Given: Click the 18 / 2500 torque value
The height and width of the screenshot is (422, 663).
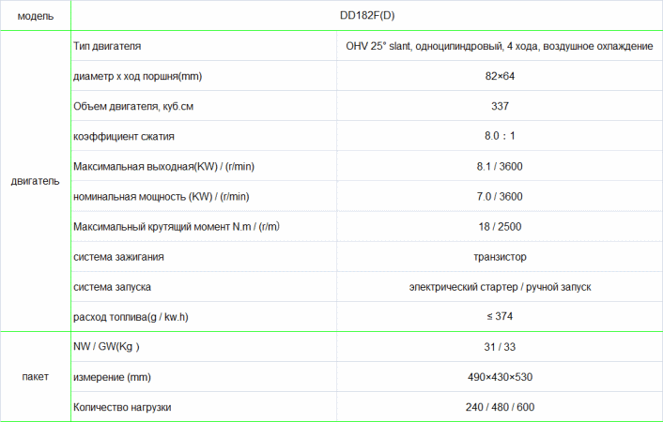Looking at the screenshot, I should coord(500,226).
